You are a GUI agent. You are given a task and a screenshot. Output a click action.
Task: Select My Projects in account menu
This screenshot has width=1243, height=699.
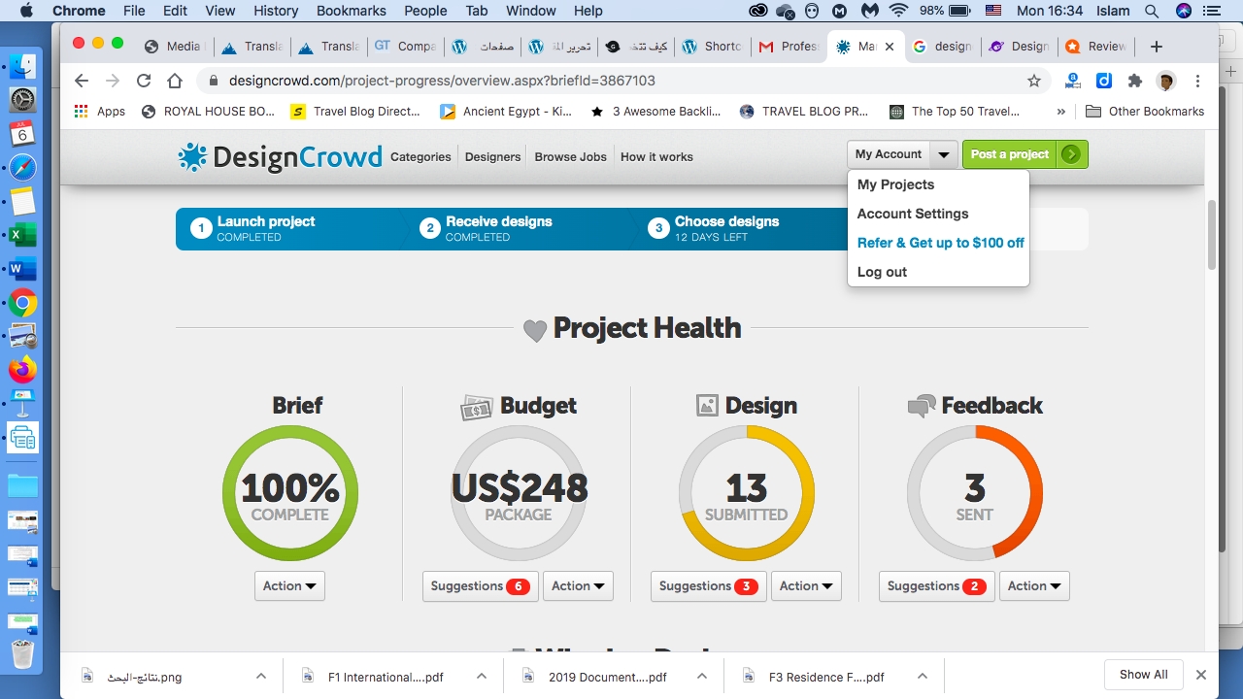pyautogui.click(x=895, y=184)
